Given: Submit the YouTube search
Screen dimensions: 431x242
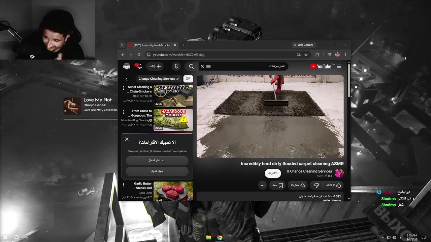Looking at the screenshot, I should [191, 66].
